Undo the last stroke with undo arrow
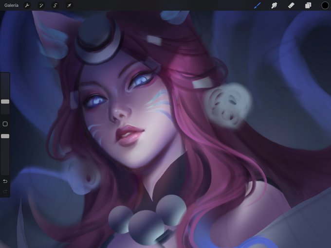This screenshot has width=331, height=248. point(5,181)
